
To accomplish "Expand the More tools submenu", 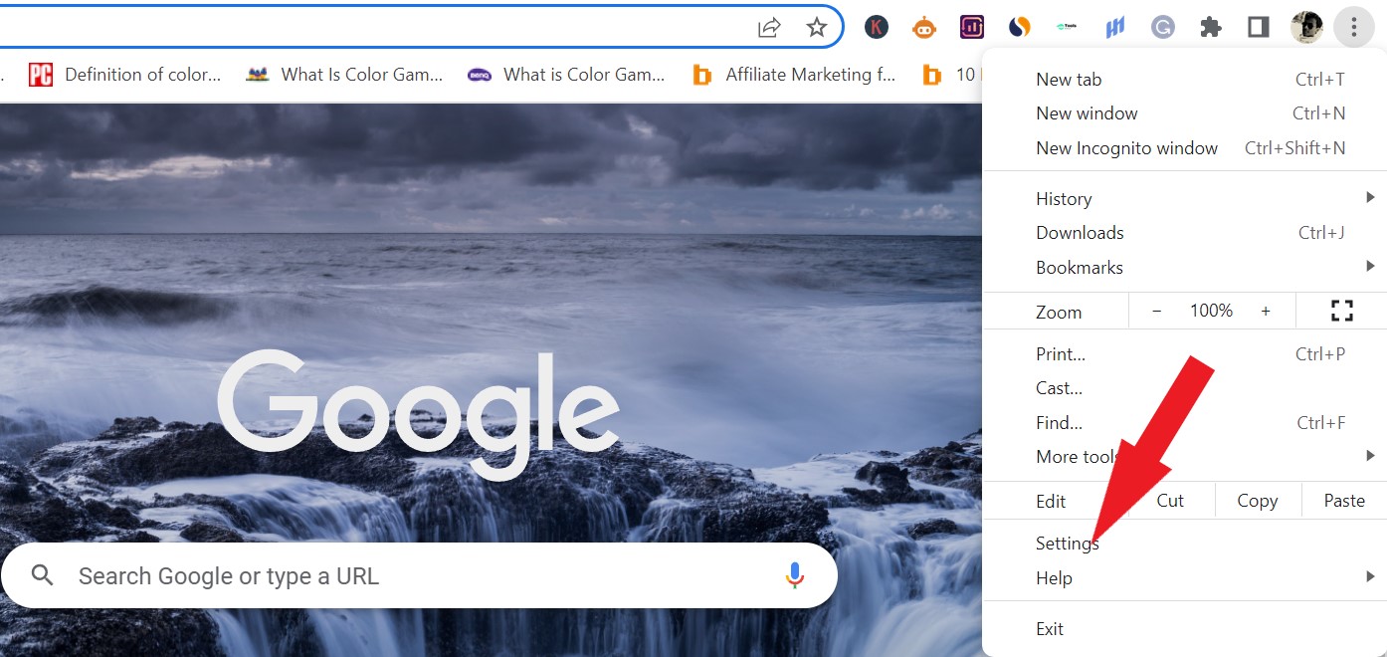I will 1080,456.
